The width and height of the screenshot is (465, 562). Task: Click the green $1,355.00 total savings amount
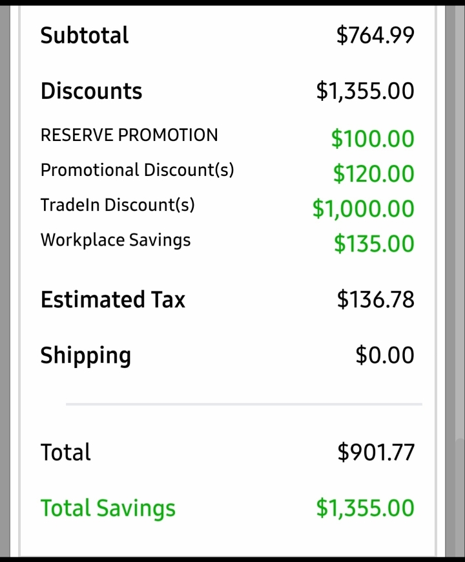coord(365,508)
